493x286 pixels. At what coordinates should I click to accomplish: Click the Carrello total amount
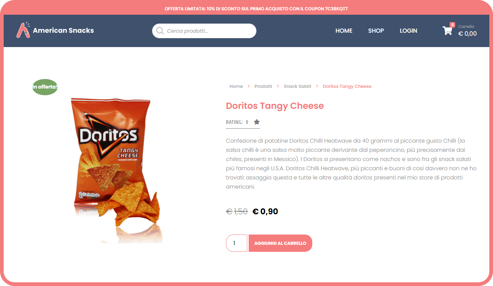coord(467,34)
